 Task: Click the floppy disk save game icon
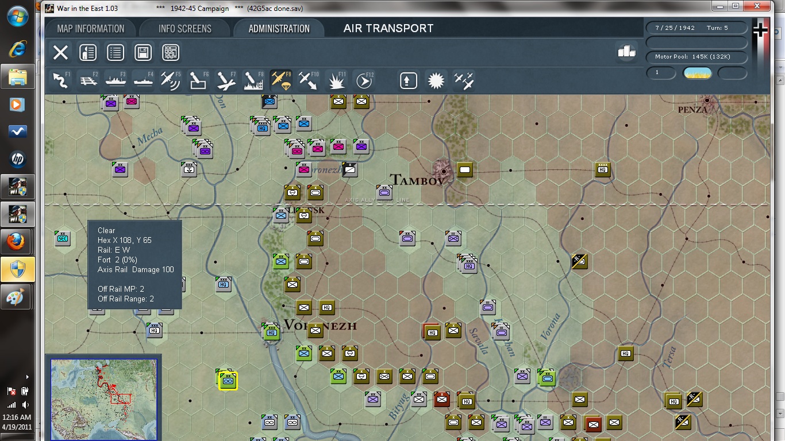point(143,53)
